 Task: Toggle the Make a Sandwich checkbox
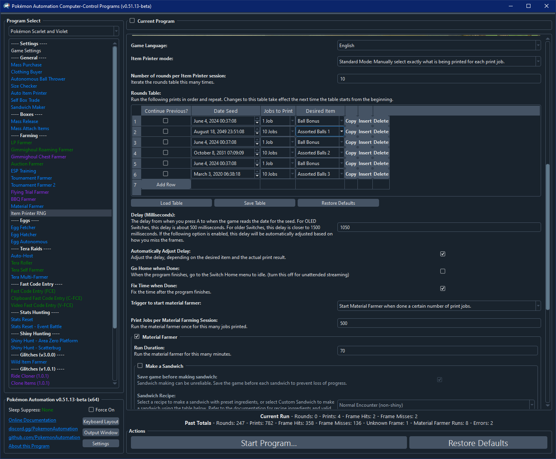pyautogui.click(x=140, y=366)
